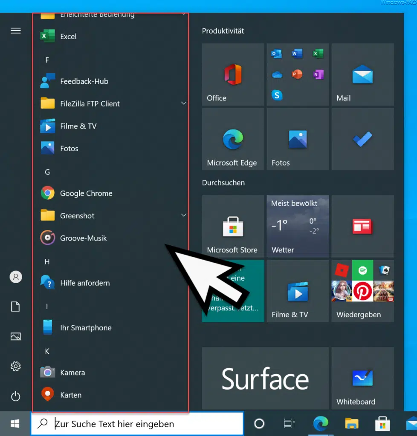Open the Whiteboard tile
Viewport: 417px width, 436px height.
362,378
